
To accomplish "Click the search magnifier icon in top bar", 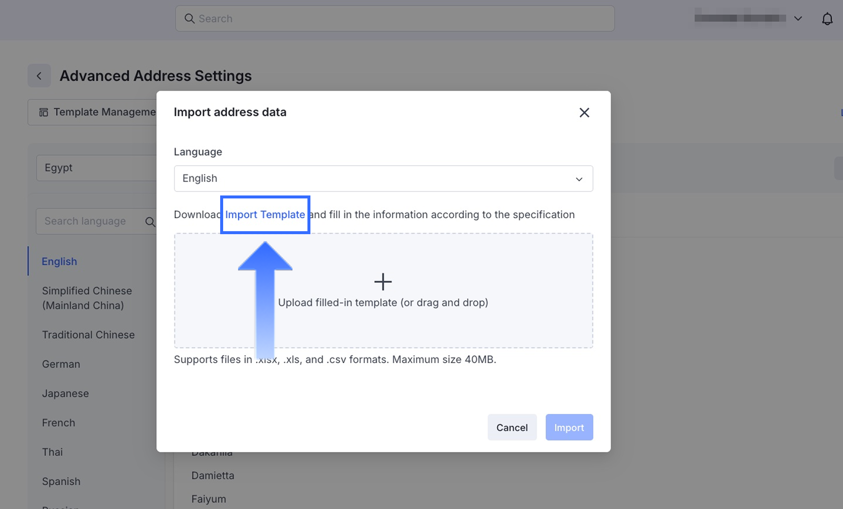I will [x=189, y=19].
